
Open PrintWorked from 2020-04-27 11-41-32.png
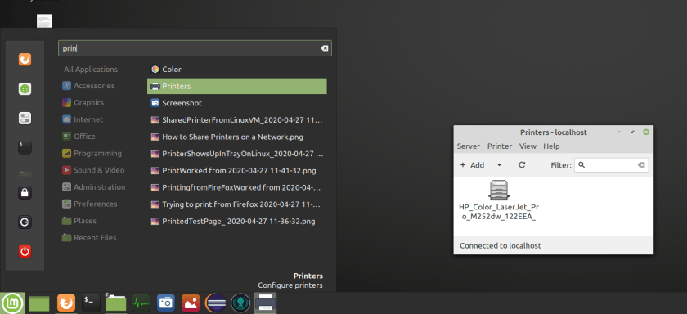[x=237, y=170]
